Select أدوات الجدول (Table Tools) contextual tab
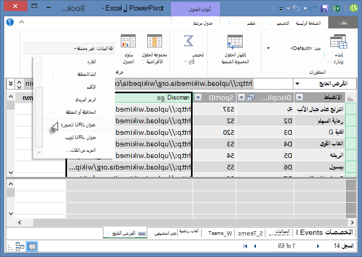Screen dimensions: 362x257 click(x=196, y=9)
